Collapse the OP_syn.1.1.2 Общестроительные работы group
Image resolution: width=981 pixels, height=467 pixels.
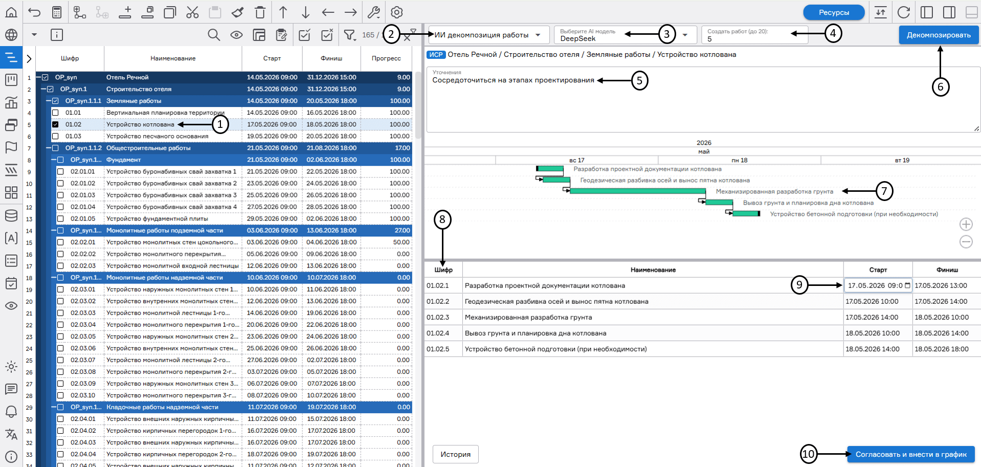[x=49, y=148]
